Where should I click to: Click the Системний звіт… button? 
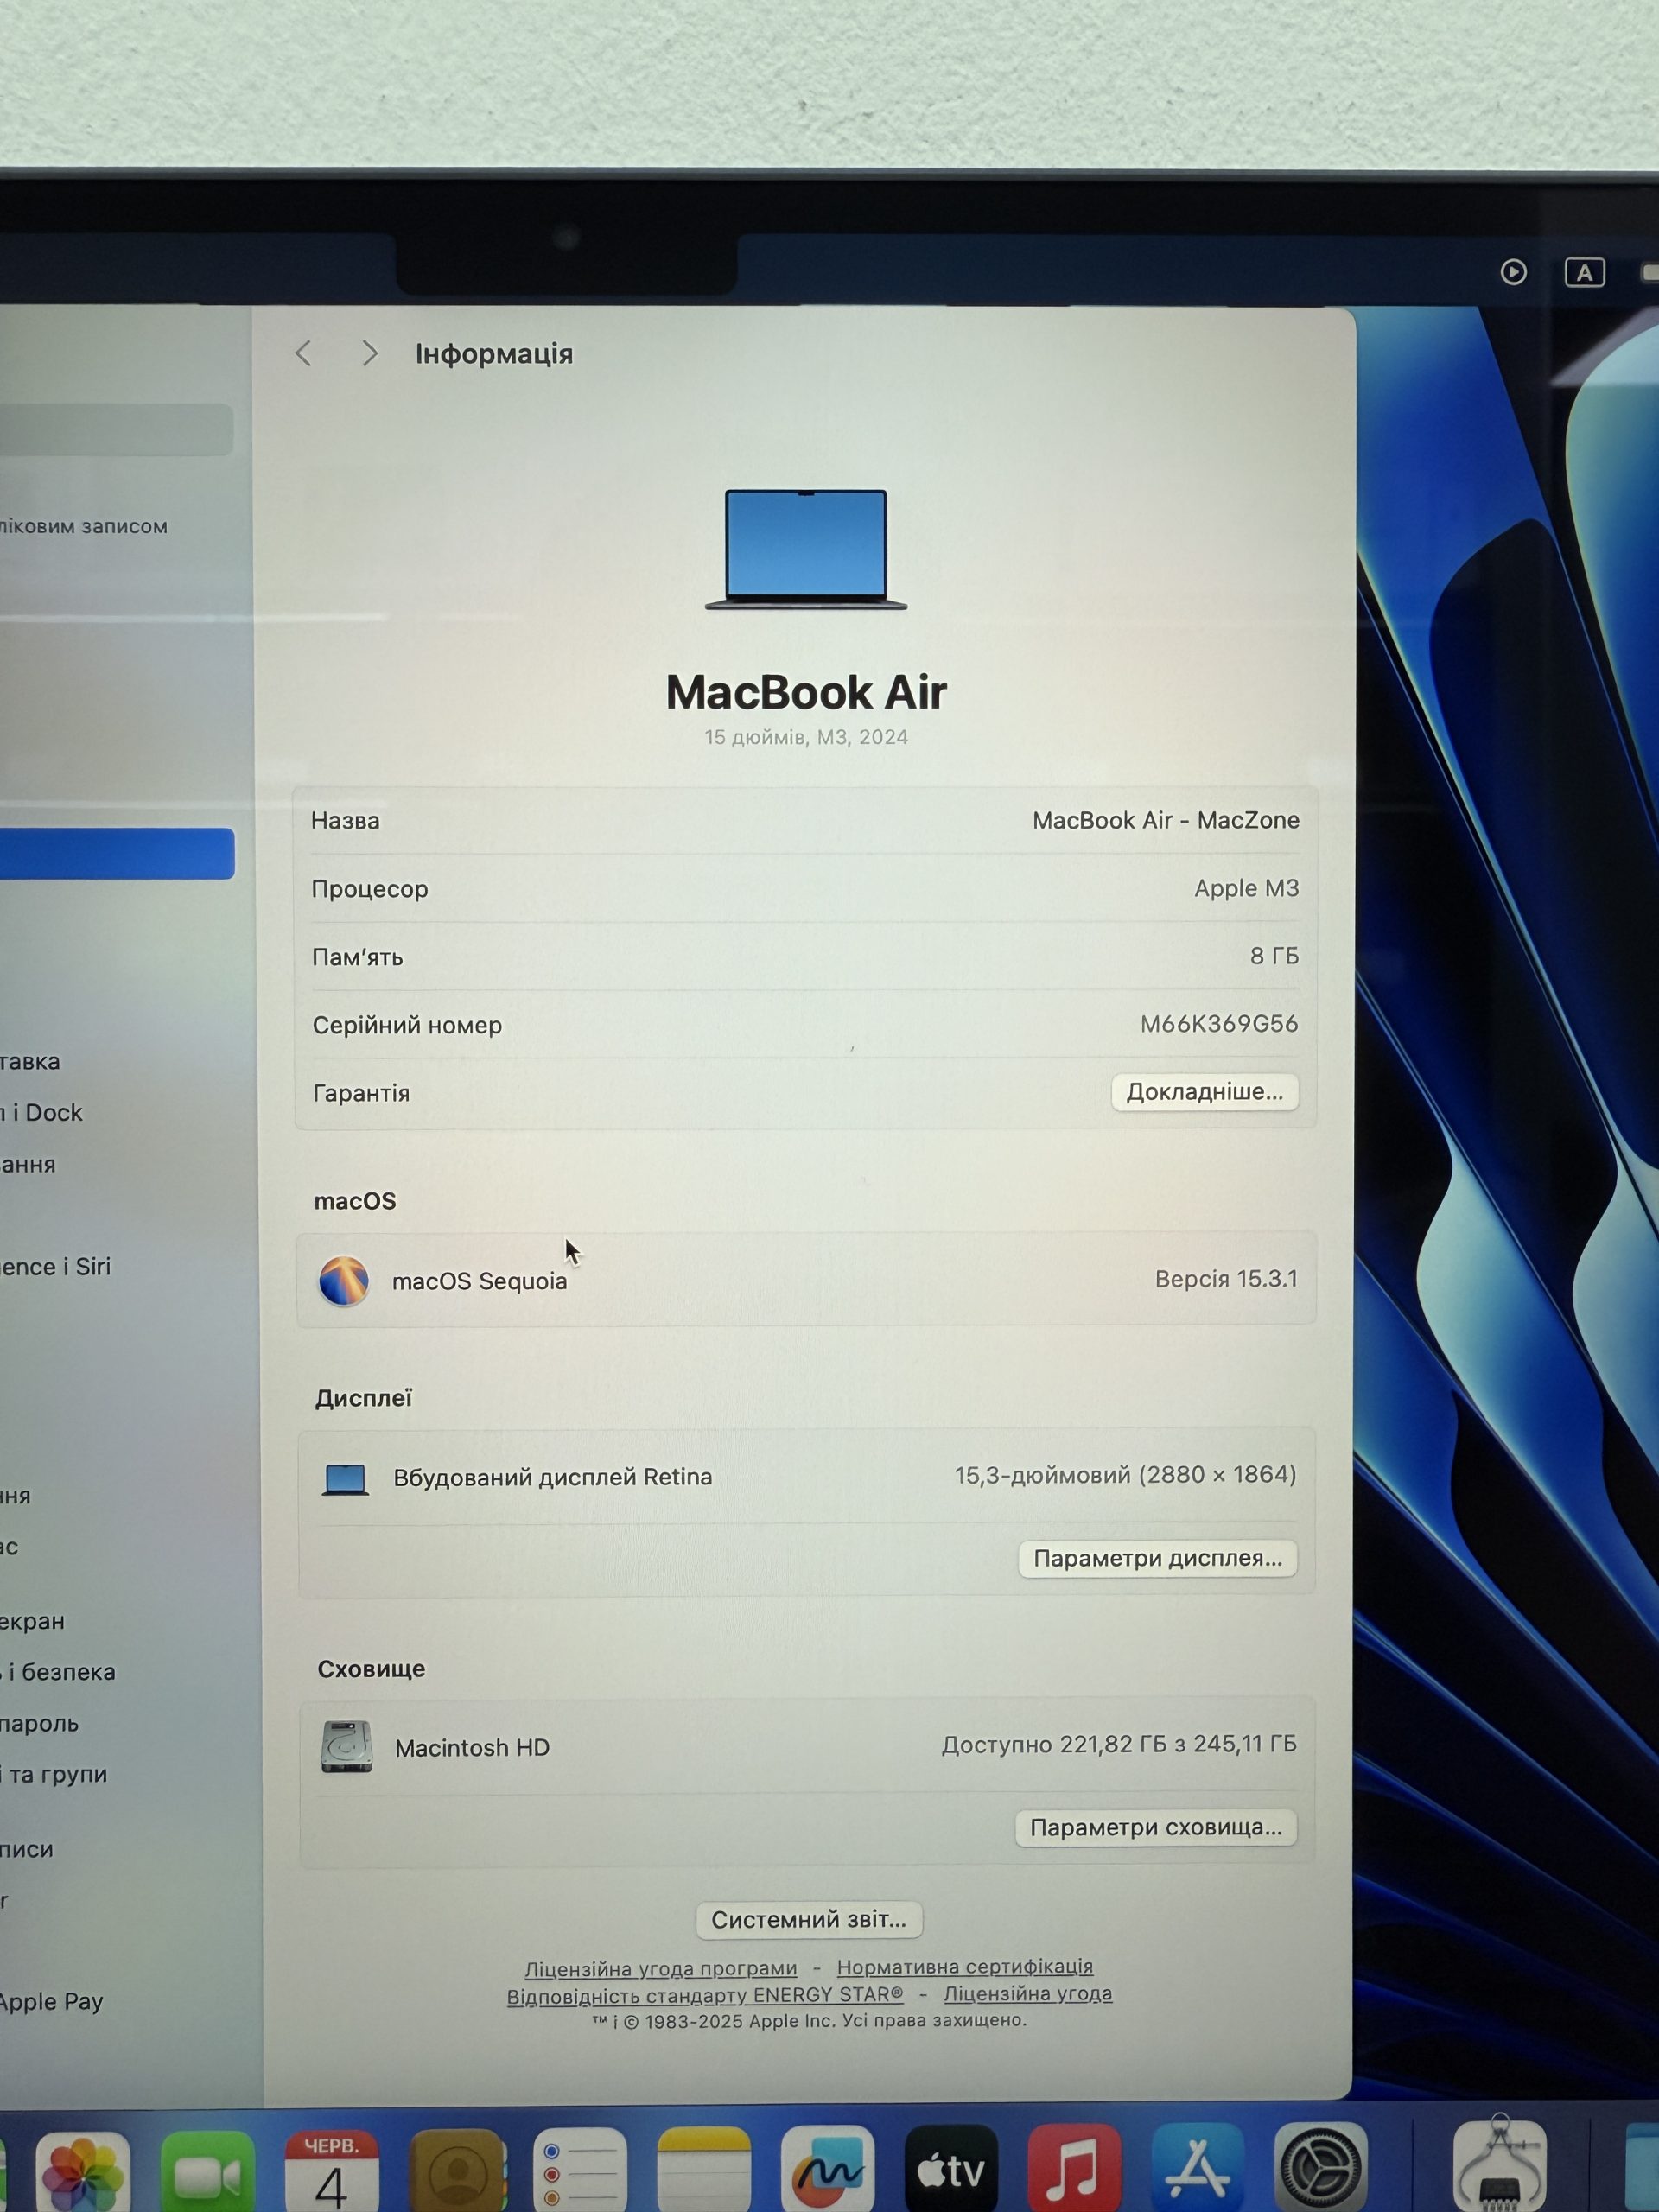[809, 1919]
